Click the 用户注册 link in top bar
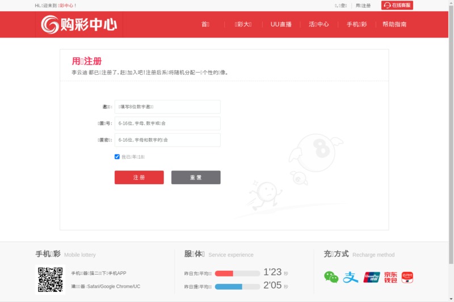 (363, 6)
